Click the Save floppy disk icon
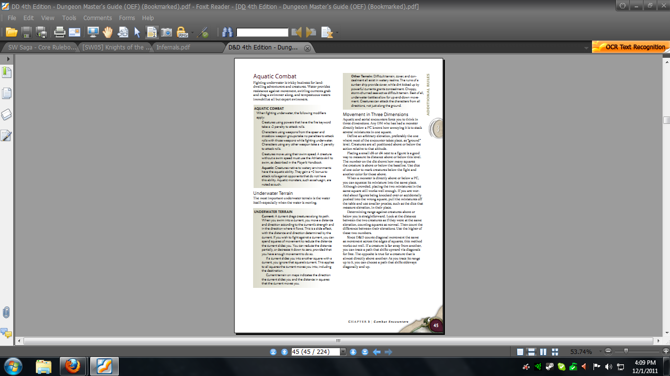This screenshot has height=376, width=670. click(26, 32)
